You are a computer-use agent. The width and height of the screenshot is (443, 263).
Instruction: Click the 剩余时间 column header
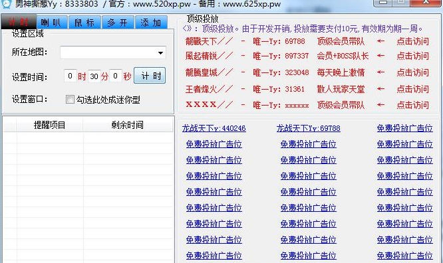coord(128,125)
